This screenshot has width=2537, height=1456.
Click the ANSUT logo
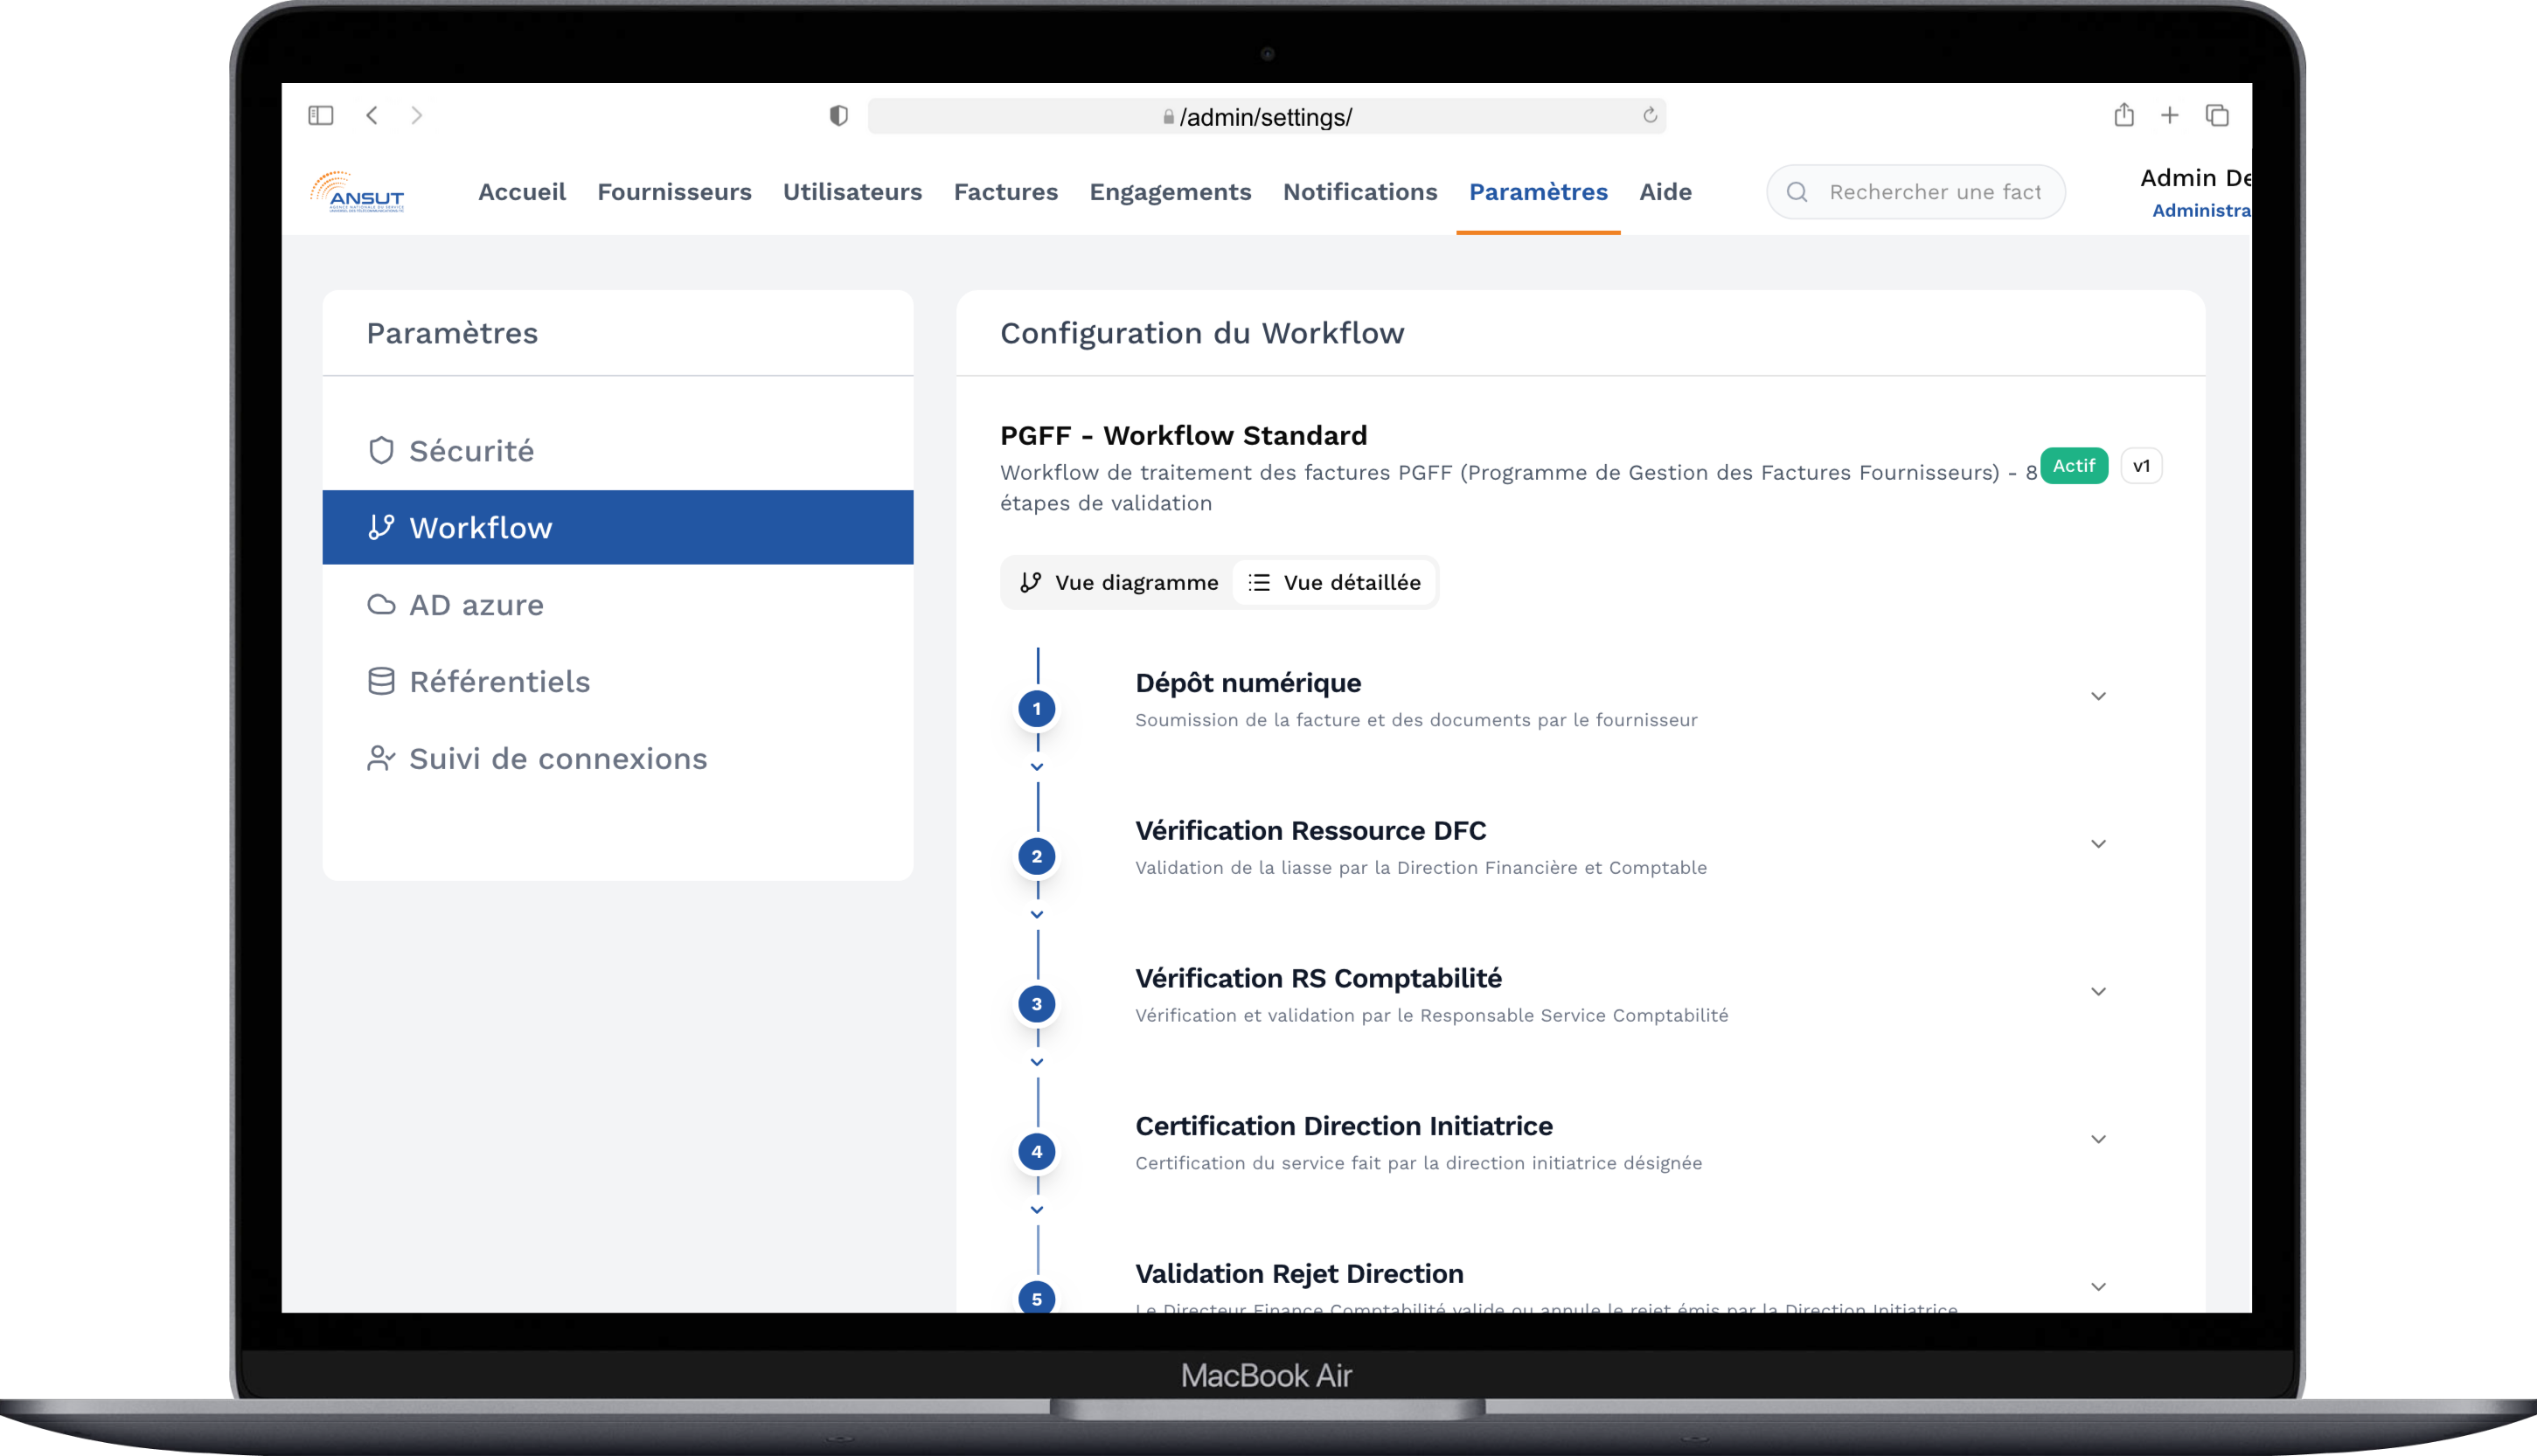tap(357, 191)
